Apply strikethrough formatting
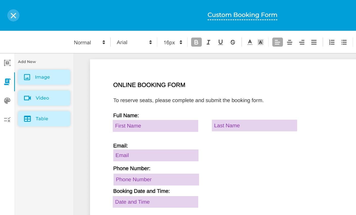The height and width of the screenshot is (215, 356). click(233, 42)
